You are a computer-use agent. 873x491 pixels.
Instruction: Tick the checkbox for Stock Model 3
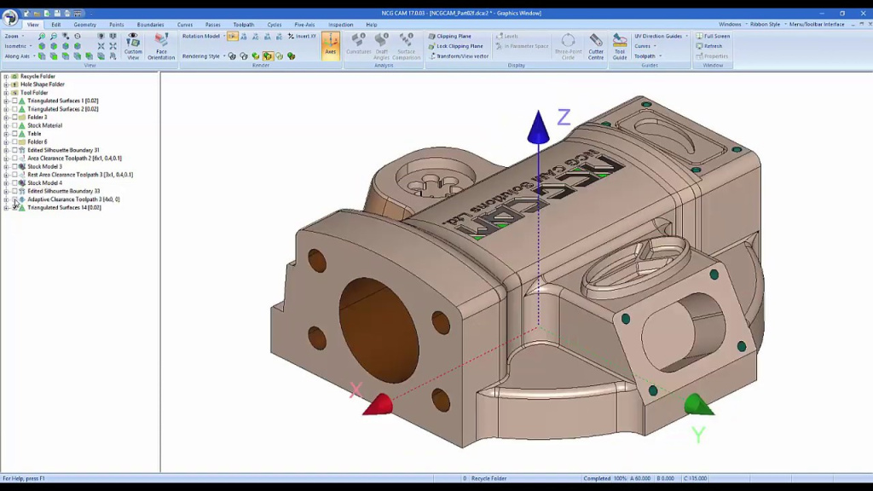click(x=14, y=166)
